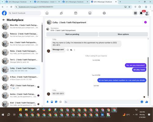Choose a sticker icon
The width and height of the screenshot is (153, 122).
56,102
